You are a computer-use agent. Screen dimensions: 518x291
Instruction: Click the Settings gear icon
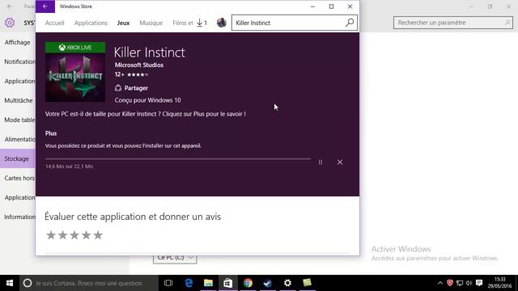(10, 23)
